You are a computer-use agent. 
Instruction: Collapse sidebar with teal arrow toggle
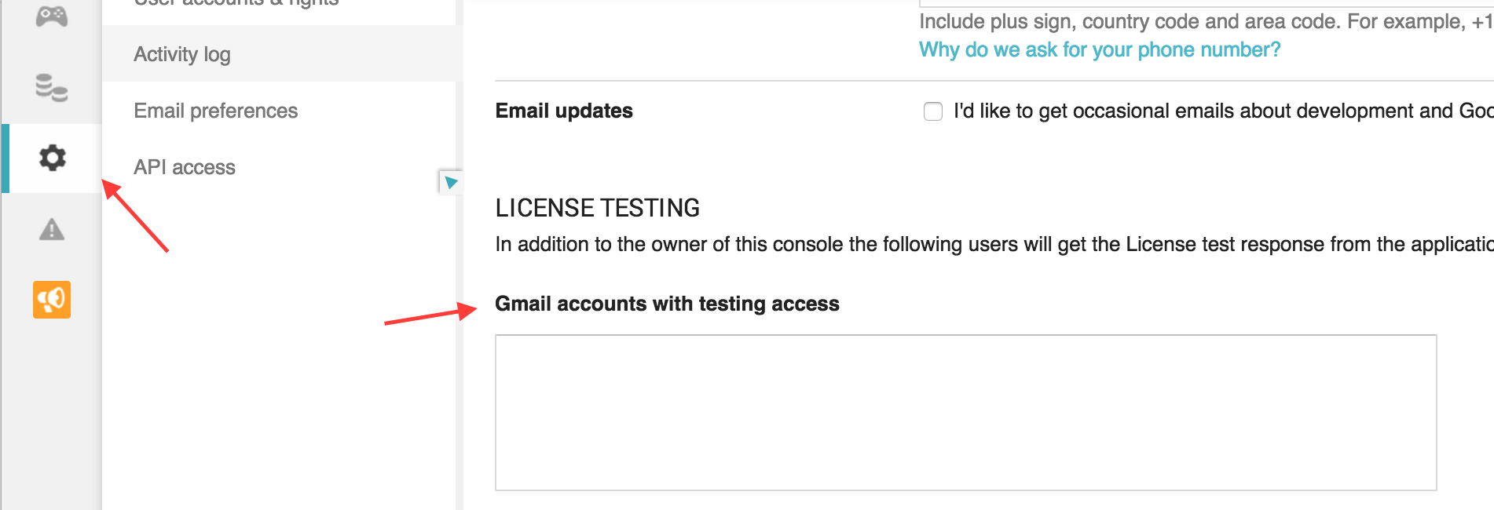[451, 182]
